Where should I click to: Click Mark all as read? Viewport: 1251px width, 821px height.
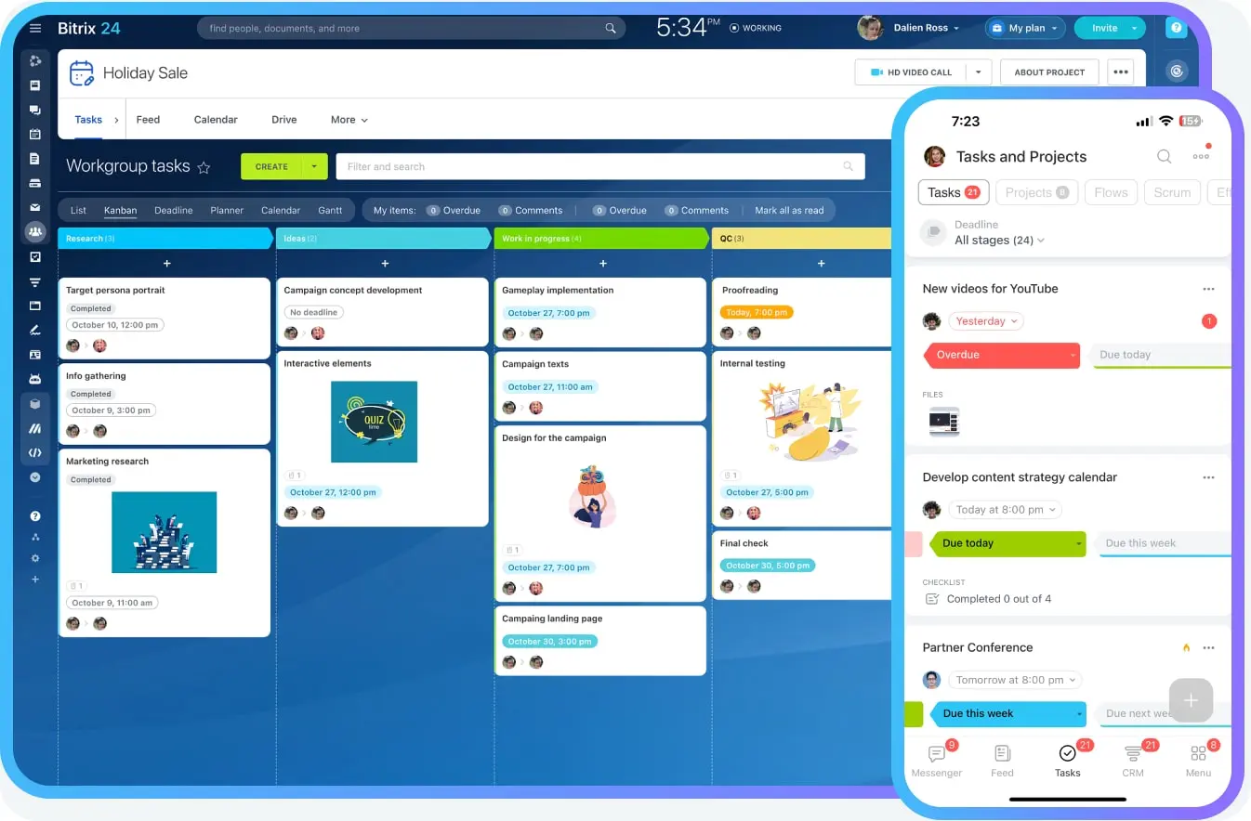click(x=789, y=211)
